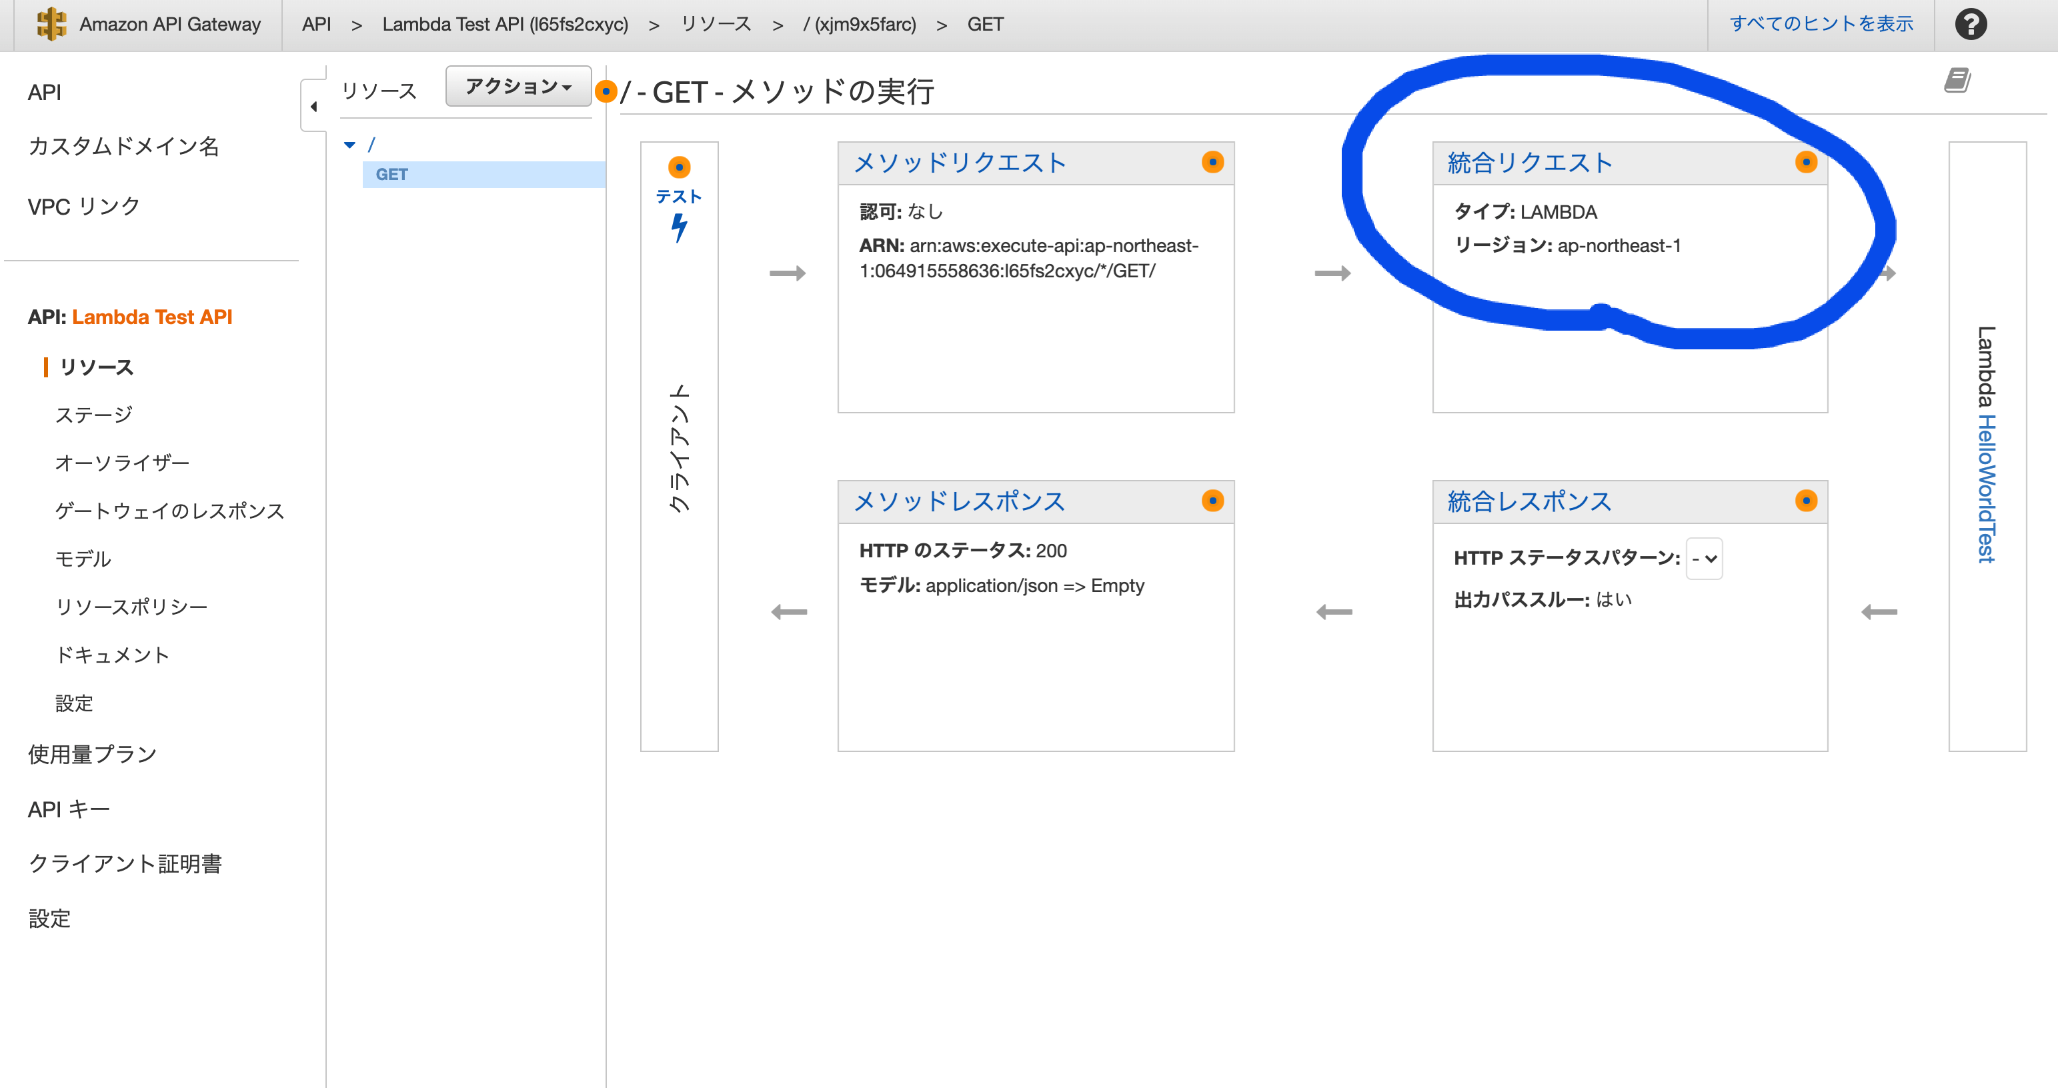
Task: Click the Amazon API Gateway logo icon
Action: (49, 24)
